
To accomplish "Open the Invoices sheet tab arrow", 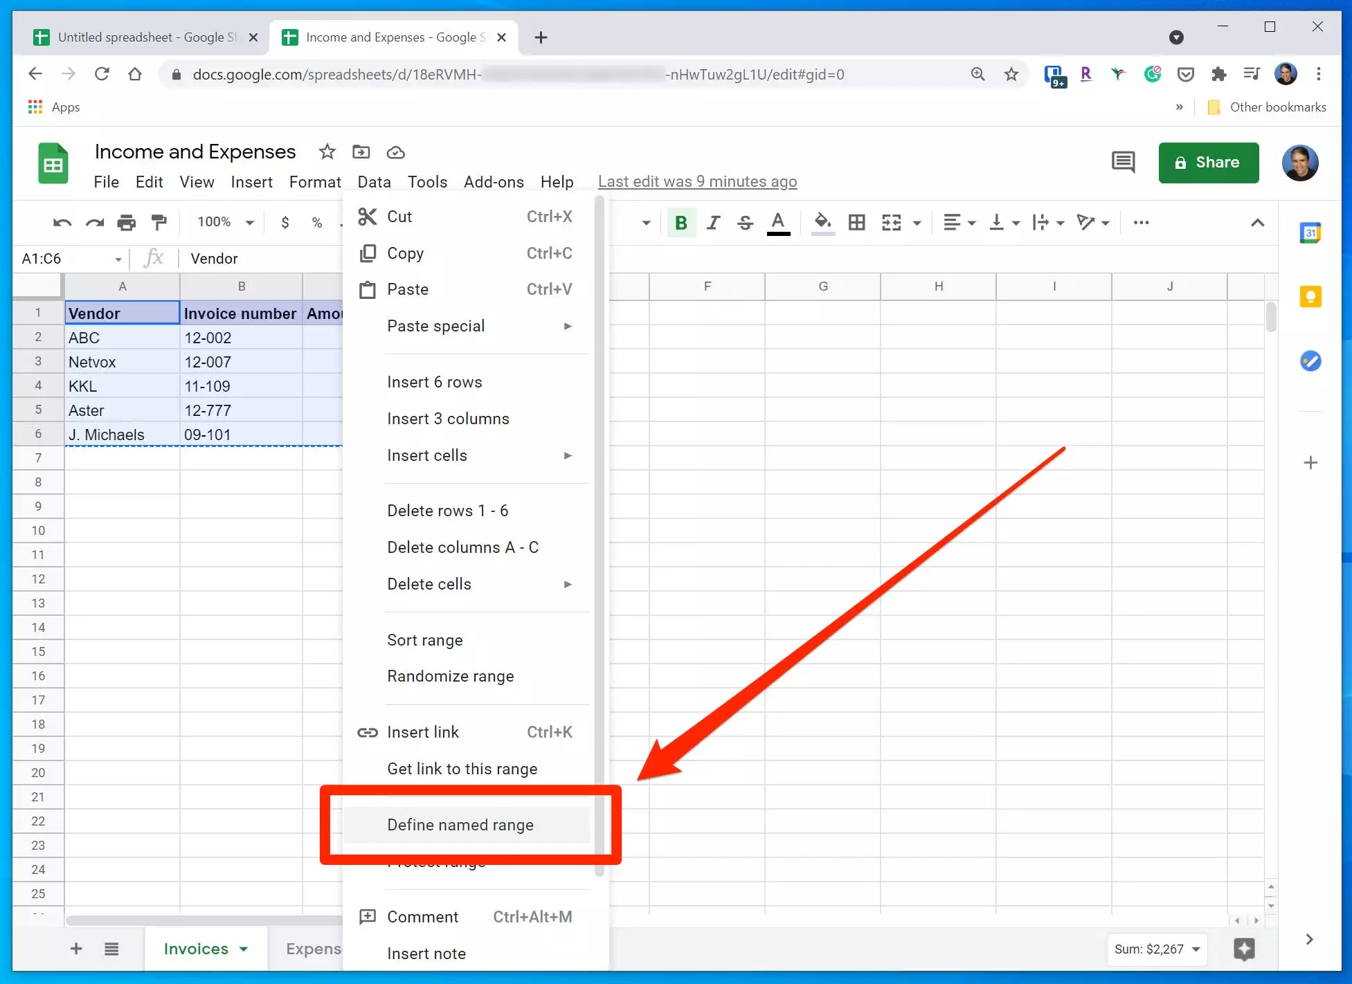I will point(244,949).
